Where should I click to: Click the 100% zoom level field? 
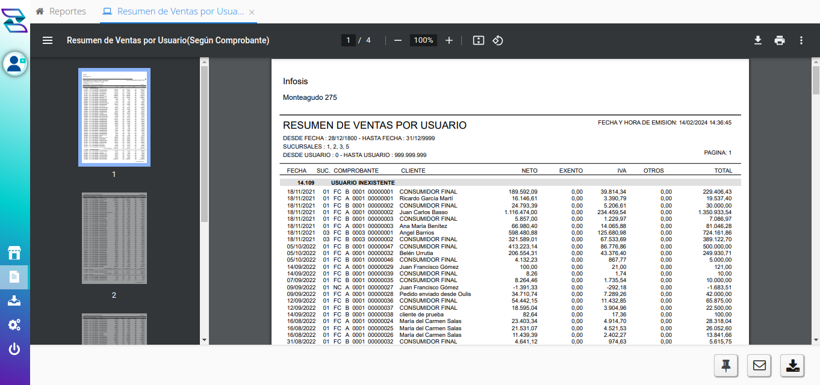coord(424,40)
